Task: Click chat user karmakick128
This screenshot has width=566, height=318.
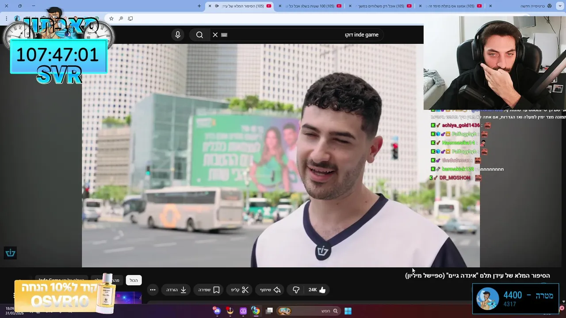Action: tap(457, 169)
